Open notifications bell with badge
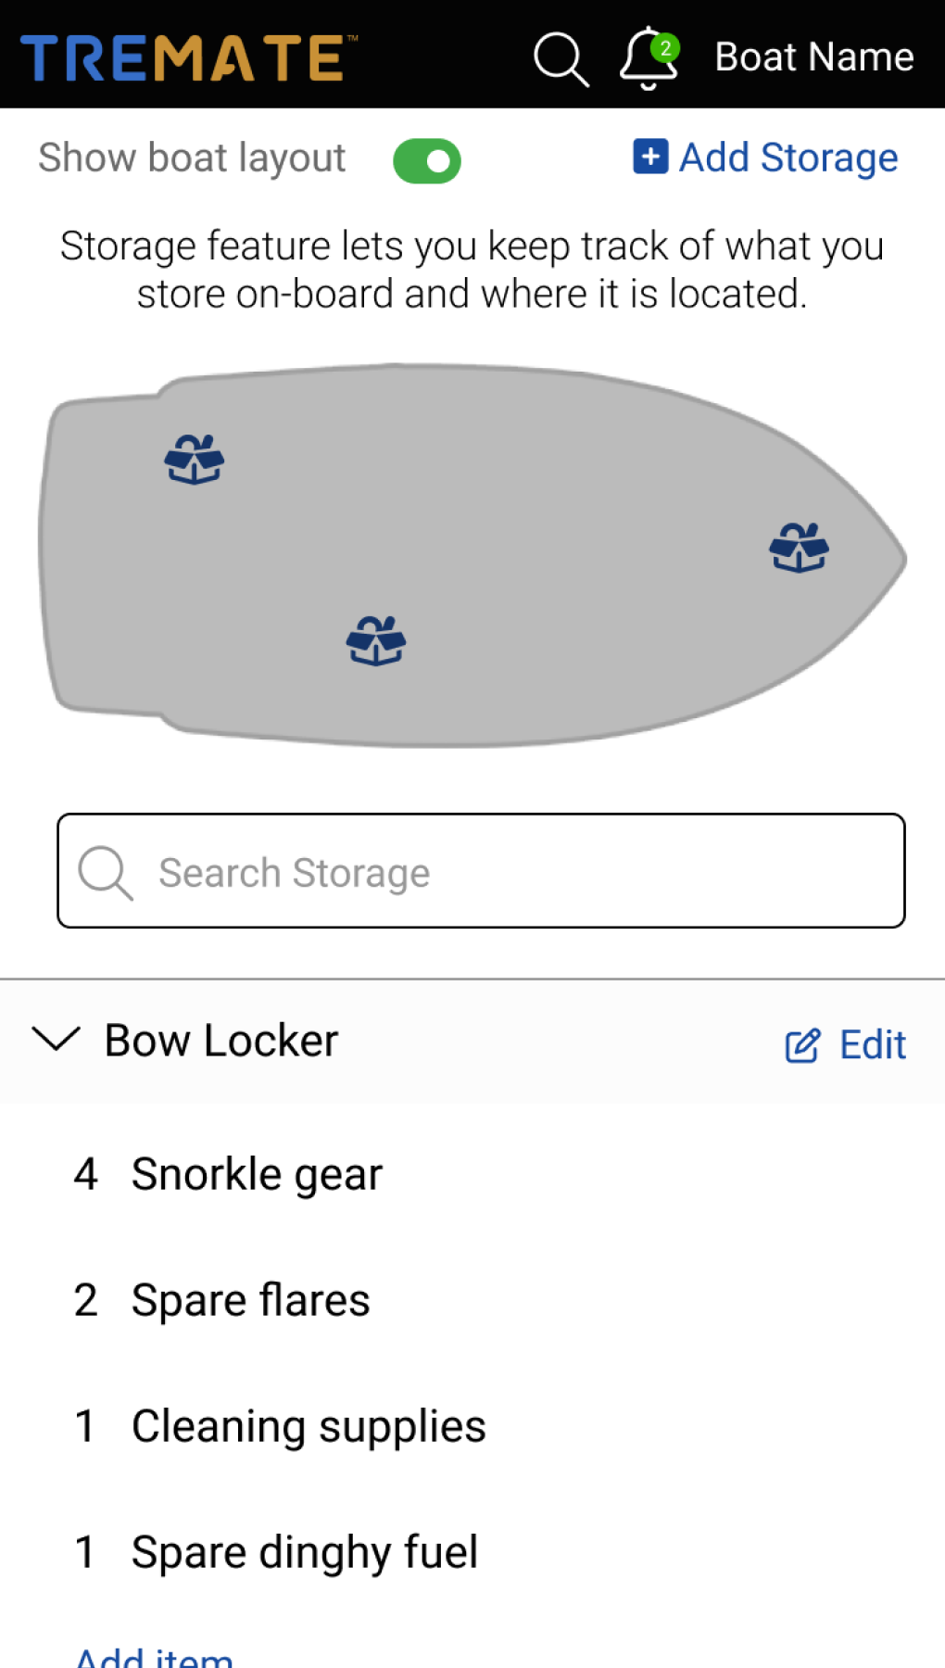This screenshot has height=1668, width=945. click(649, 57)
